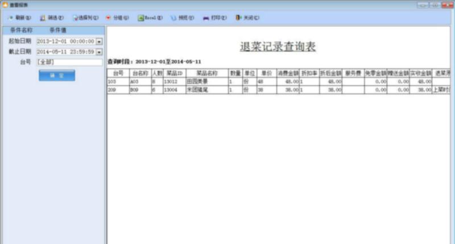
Task: Export the report with the Excel icon
Action: click(140, 18)
